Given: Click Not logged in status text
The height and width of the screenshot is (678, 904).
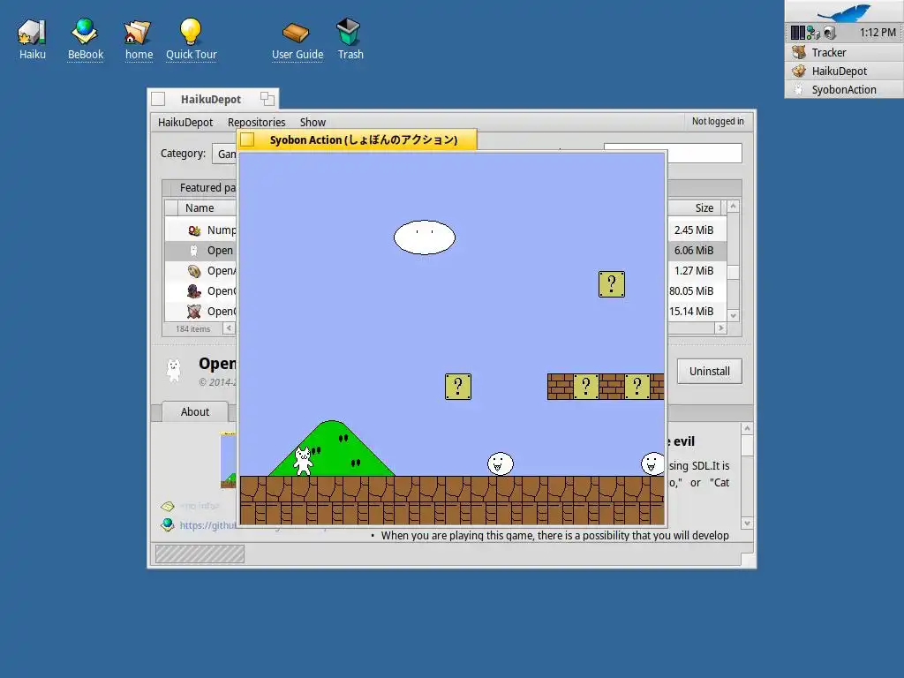Looking at the screenshot, I should coord(718,121).
